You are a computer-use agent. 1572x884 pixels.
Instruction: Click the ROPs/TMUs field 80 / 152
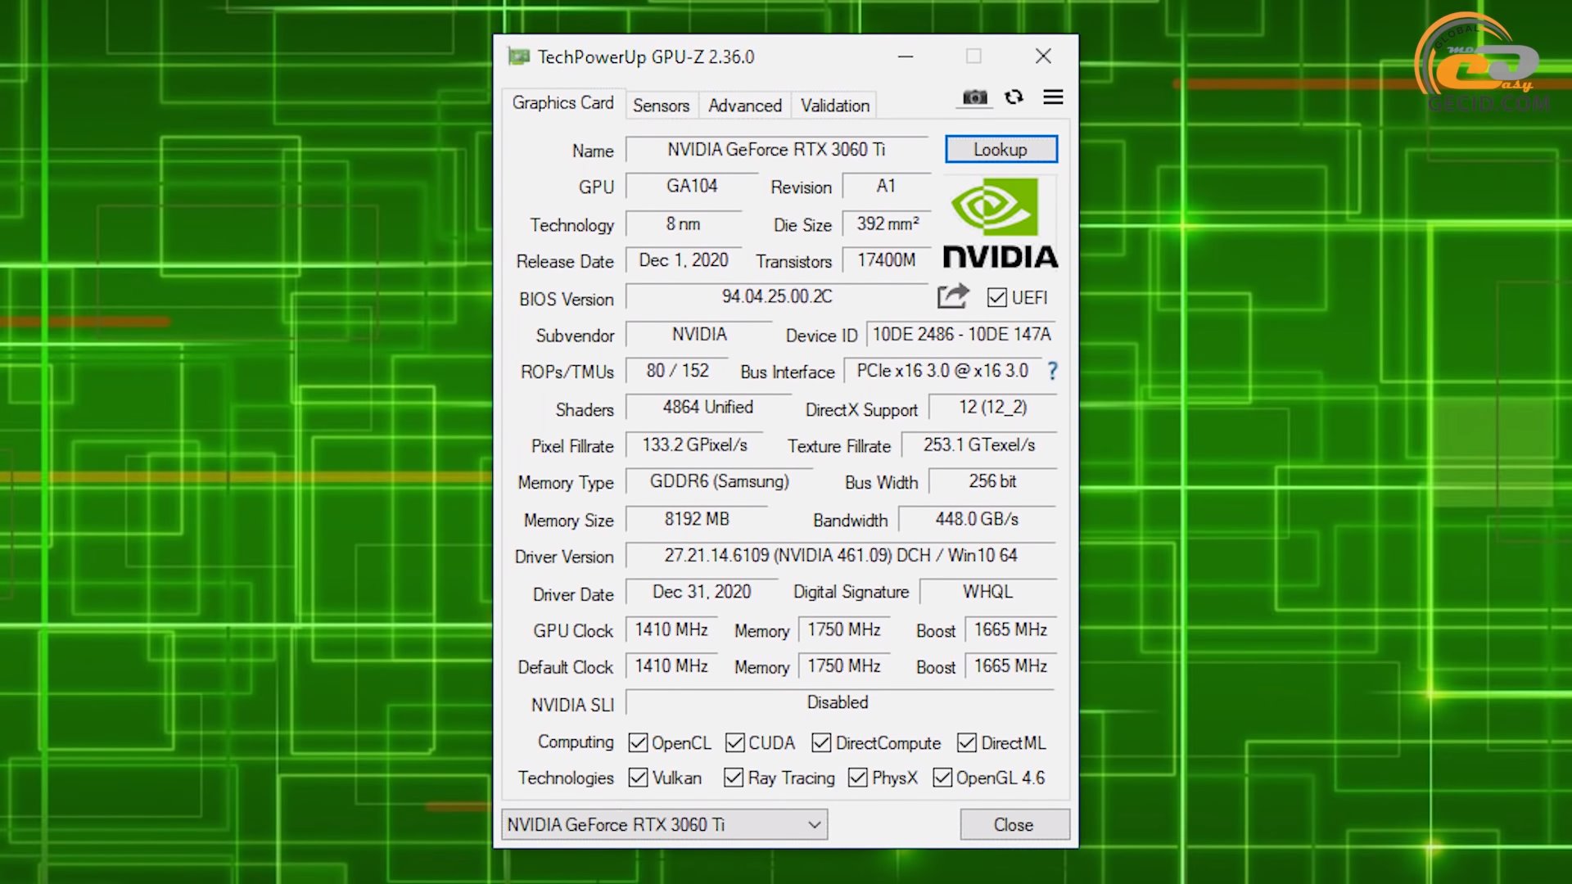(x=677, y=371)
